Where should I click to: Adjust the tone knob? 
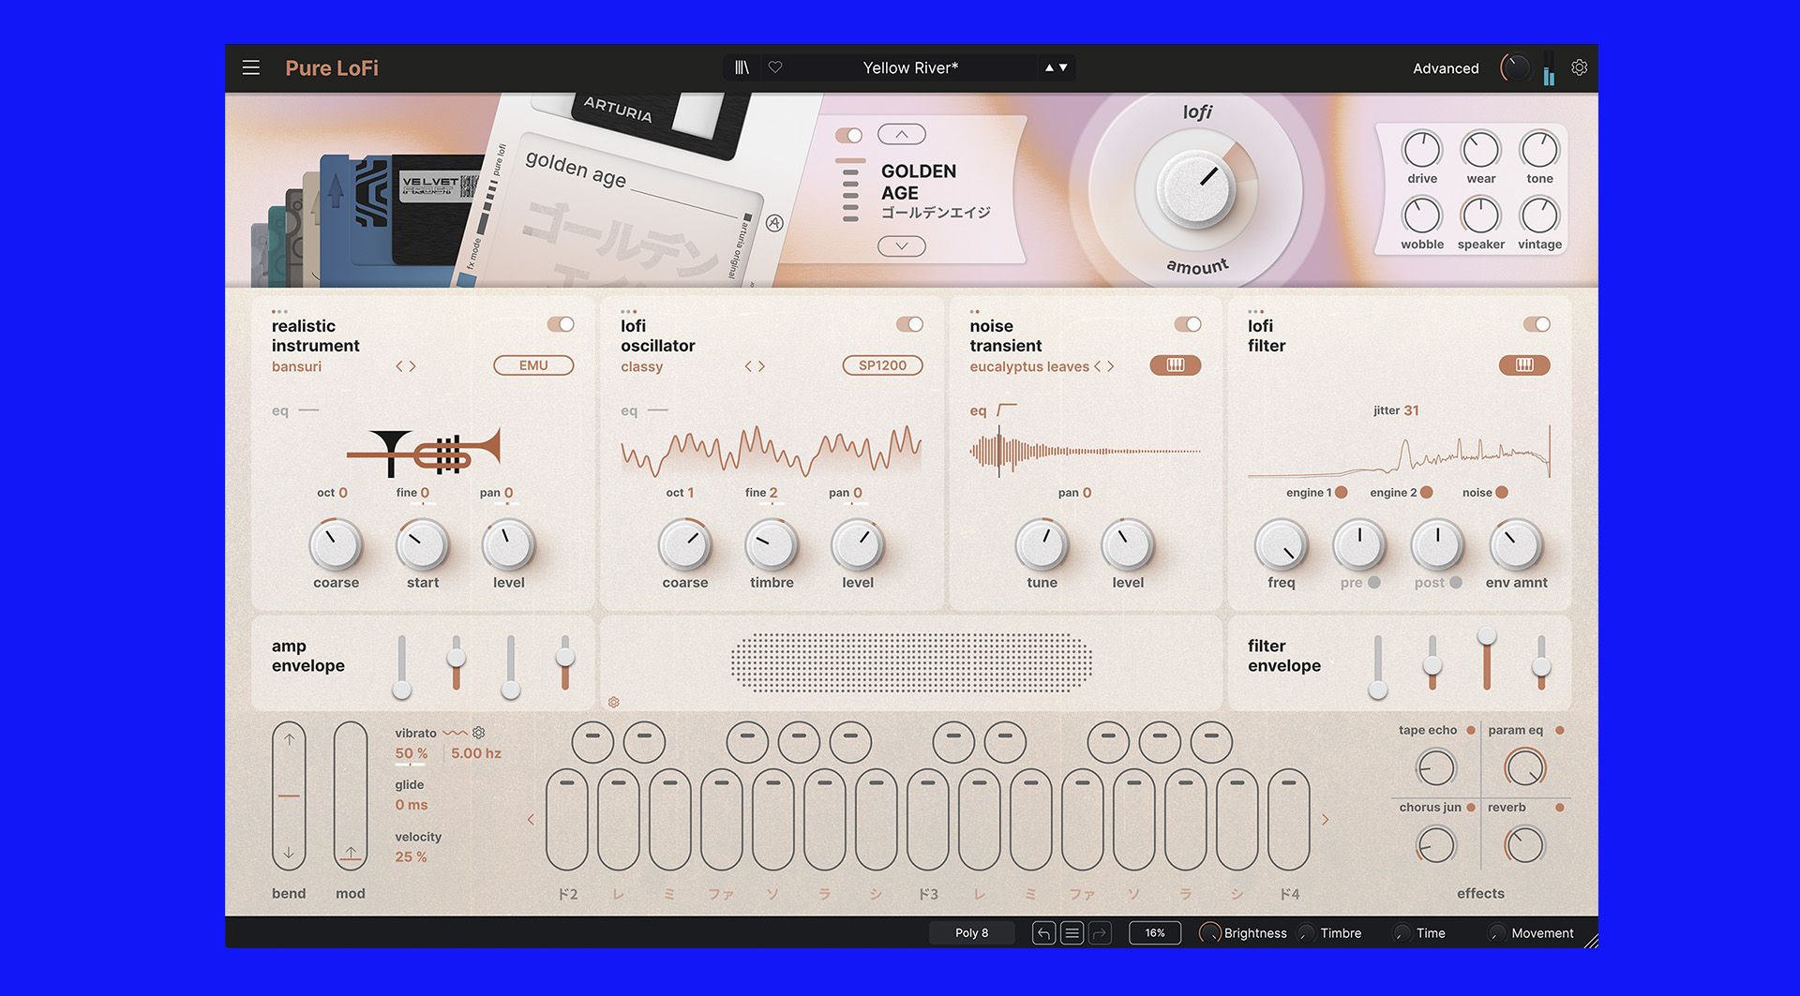coord(1539,150)
